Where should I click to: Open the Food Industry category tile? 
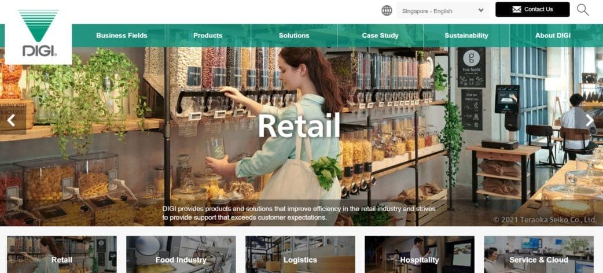(x=181, y=254)
